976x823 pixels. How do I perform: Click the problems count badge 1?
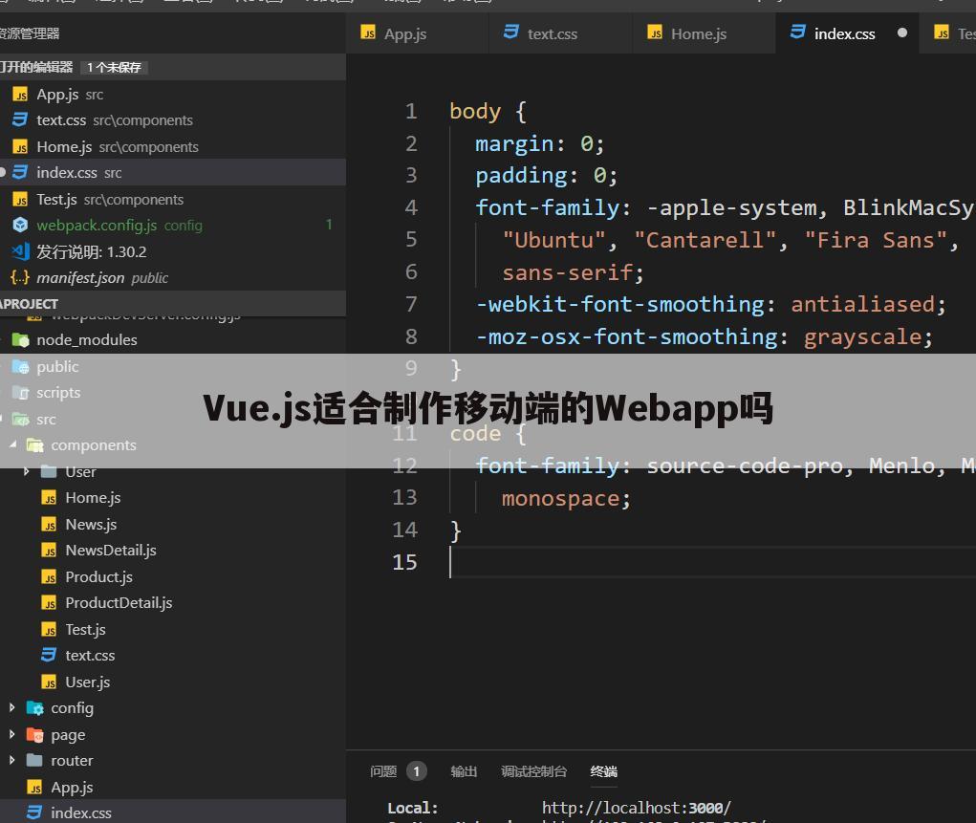coord(417,771)
